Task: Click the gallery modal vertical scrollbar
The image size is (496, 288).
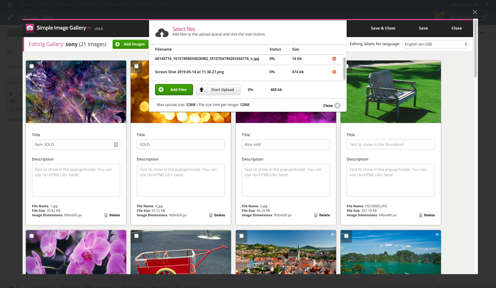Action: click(476, 48)
